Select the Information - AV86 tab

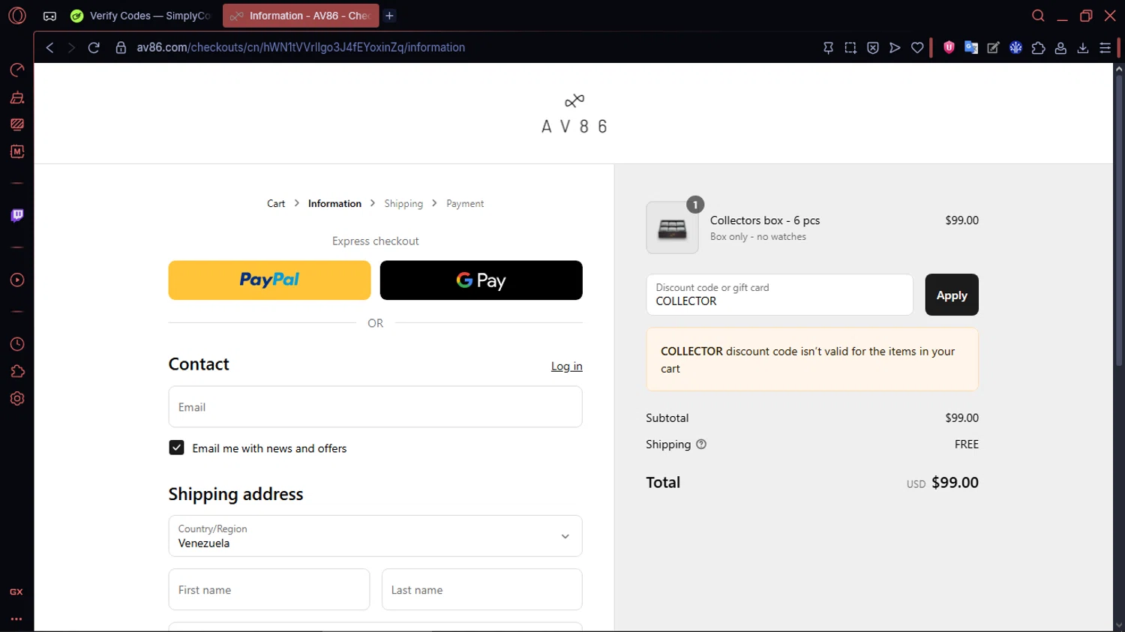[x=301, y=16]
